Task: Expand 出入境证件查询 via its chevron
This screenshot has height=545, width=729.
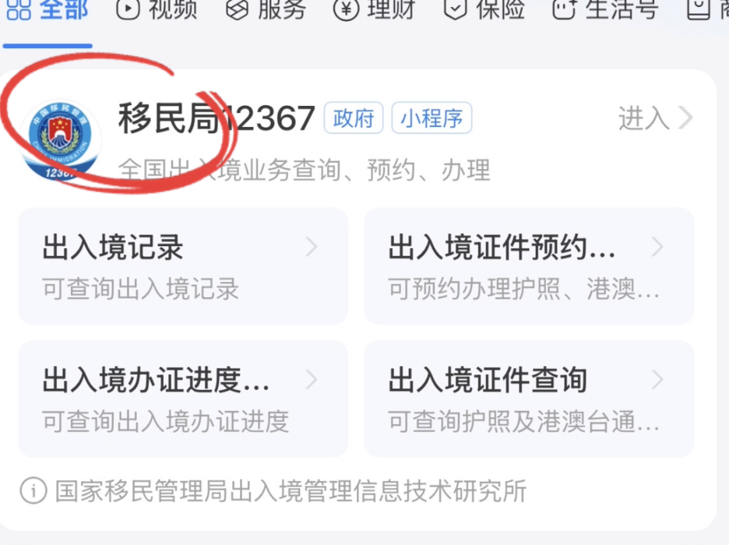Action: [657, 380]
